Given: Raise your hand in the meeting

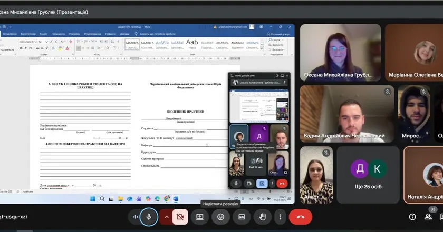Looking at the screenshot, I should [262, 216].
